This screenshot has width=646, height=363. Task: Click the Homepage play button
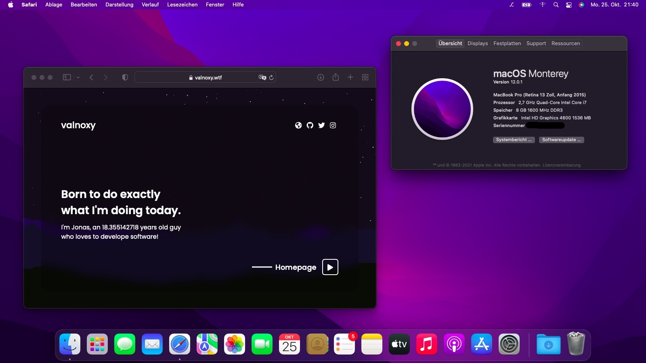click(x=330, y=267)
